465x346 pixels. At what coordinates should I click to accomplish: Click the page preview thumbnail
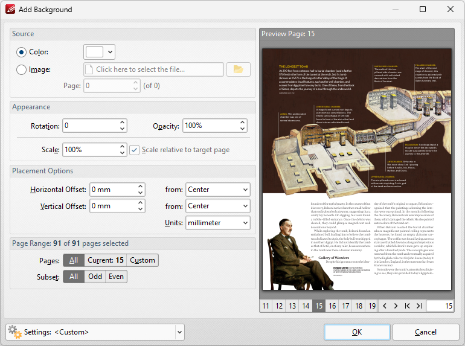[357, 169]
